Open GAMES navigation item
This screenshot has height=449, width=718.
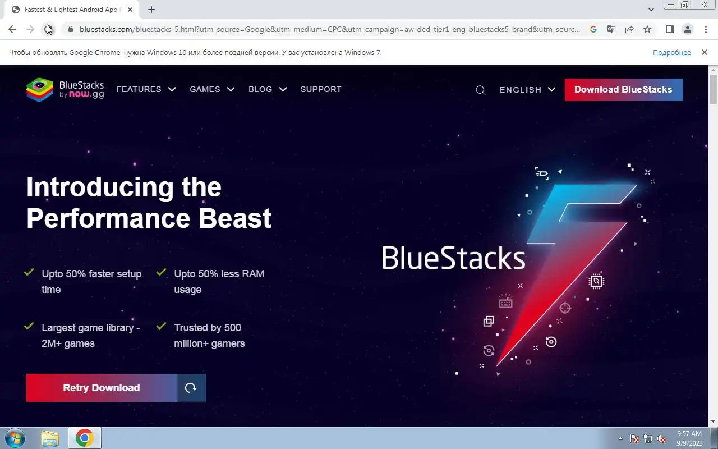[x=205, y=89]
